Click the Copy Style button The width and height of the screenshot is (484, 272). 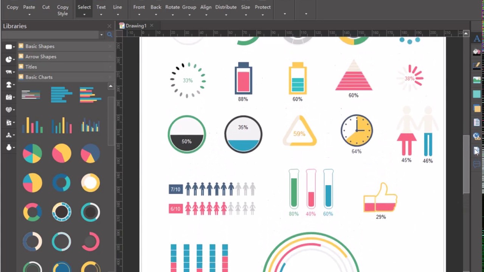[63, 10]
